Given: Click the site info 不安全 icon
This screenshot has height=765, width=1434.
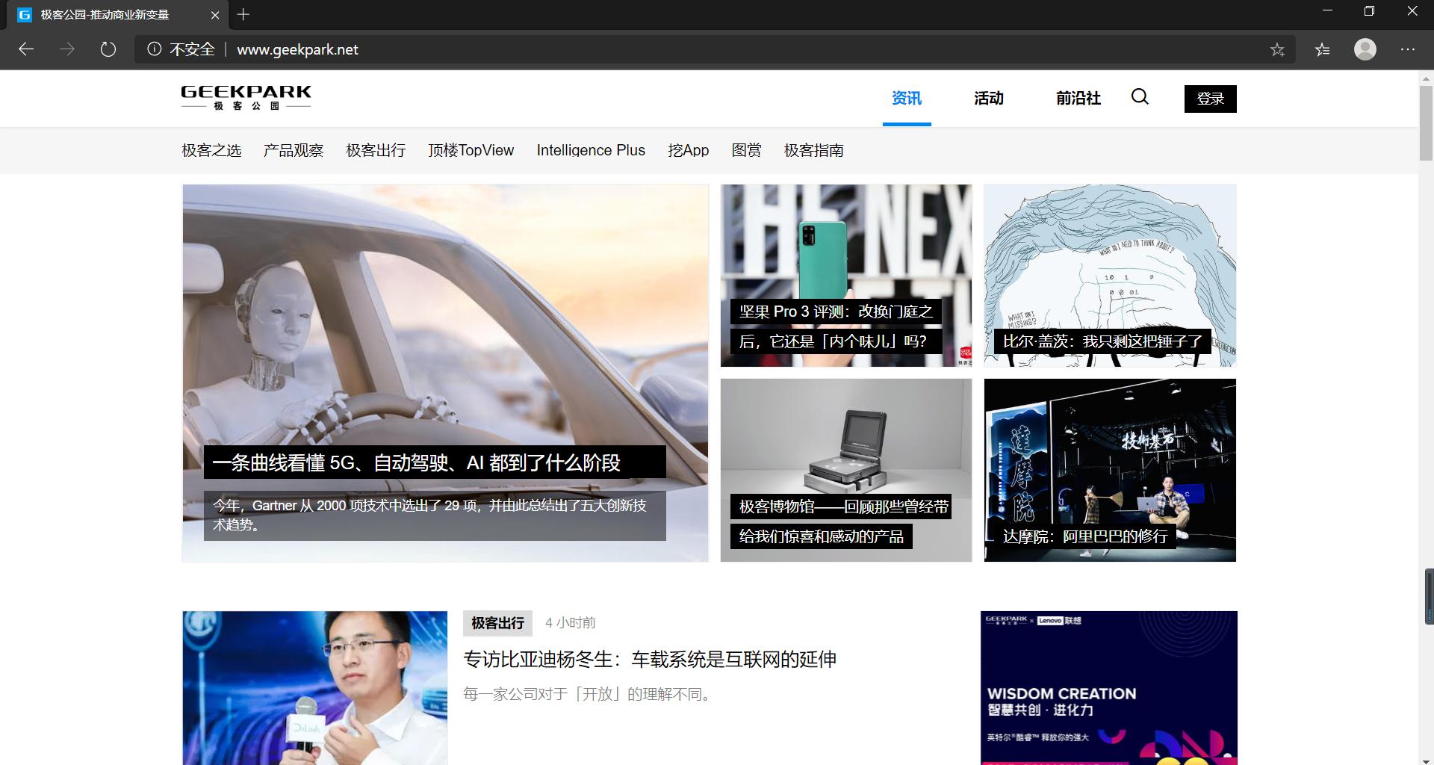Looking at the screenshot, I should point(155,49).
